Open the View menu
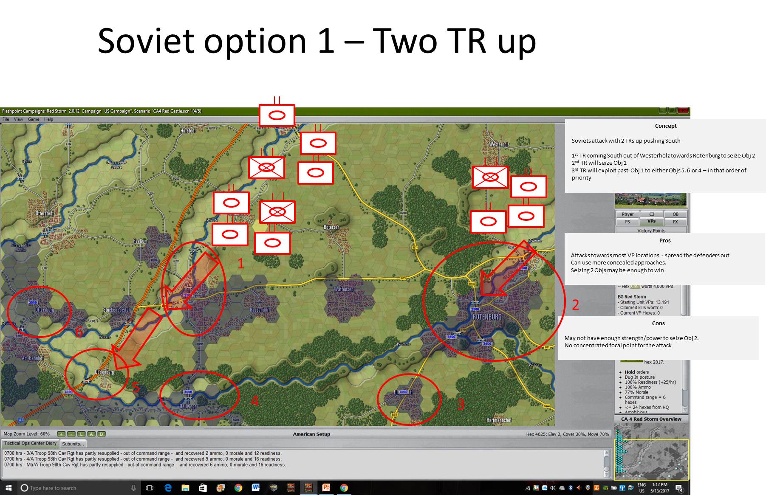 19,119
